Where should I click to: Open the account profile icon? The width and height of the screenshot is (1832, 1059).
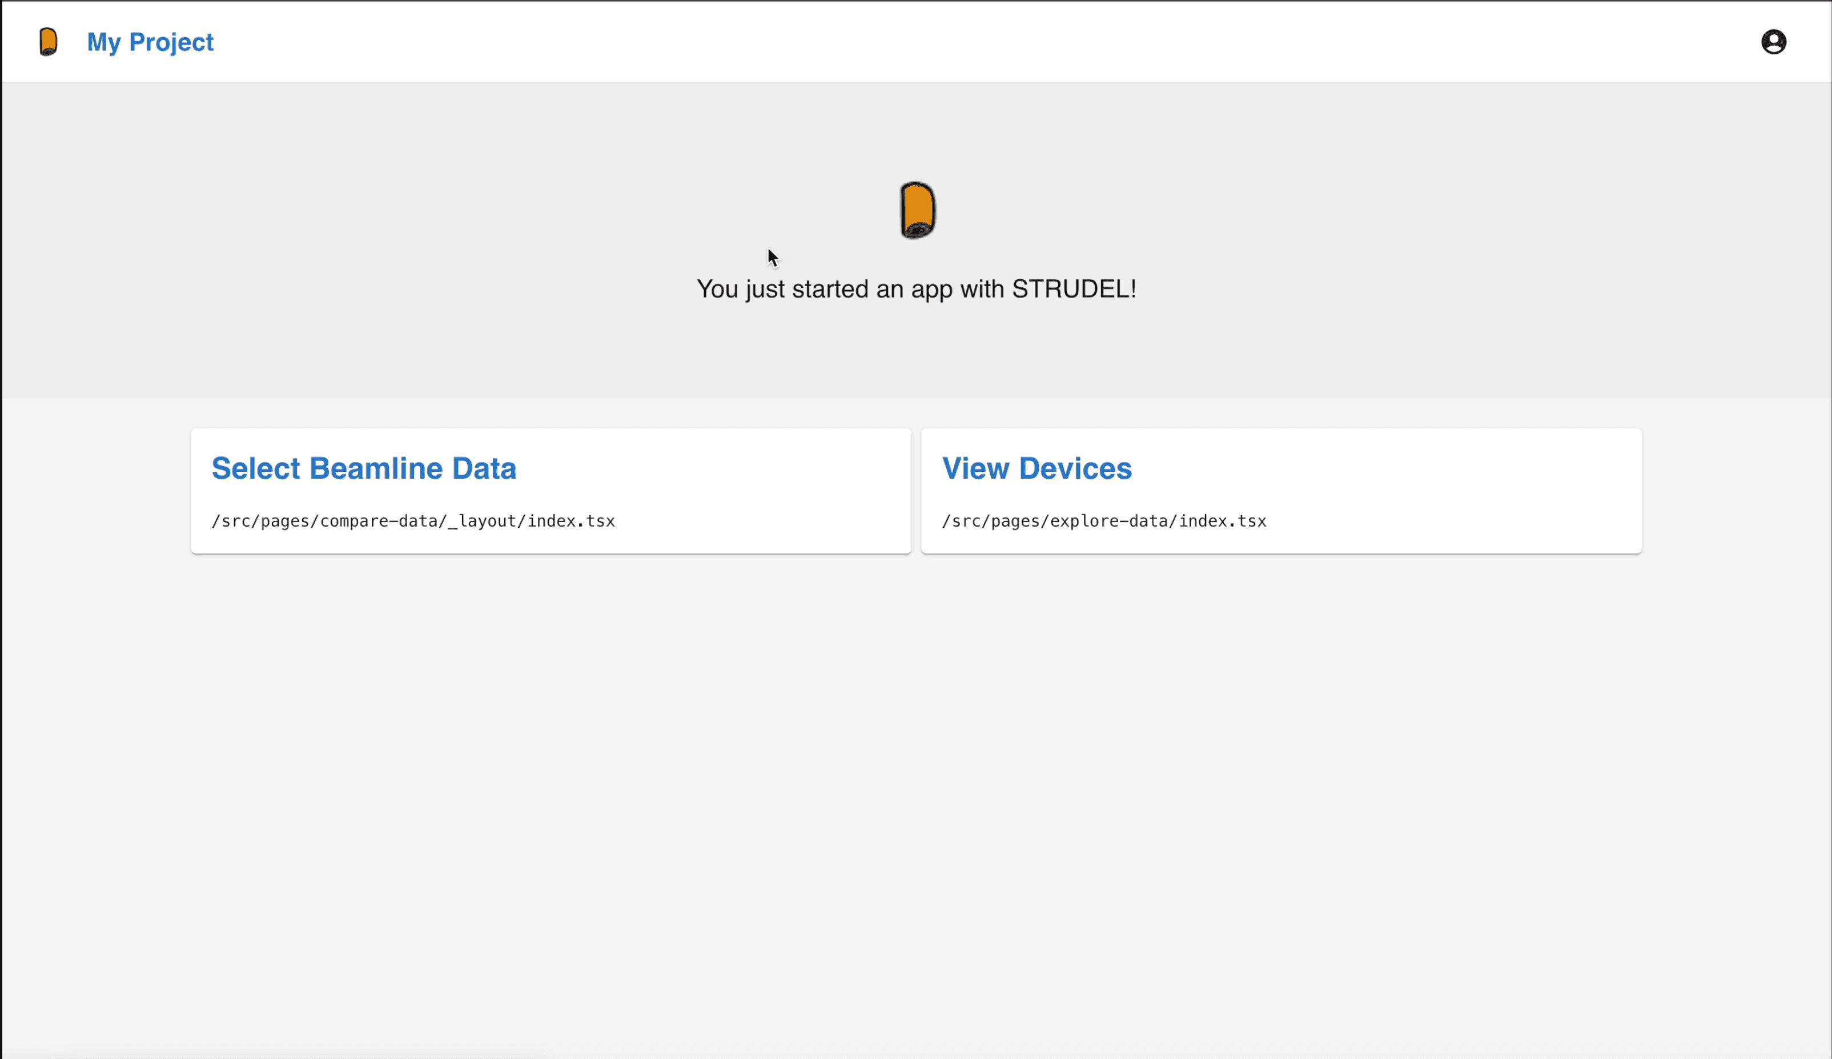tap(1773, 42)
